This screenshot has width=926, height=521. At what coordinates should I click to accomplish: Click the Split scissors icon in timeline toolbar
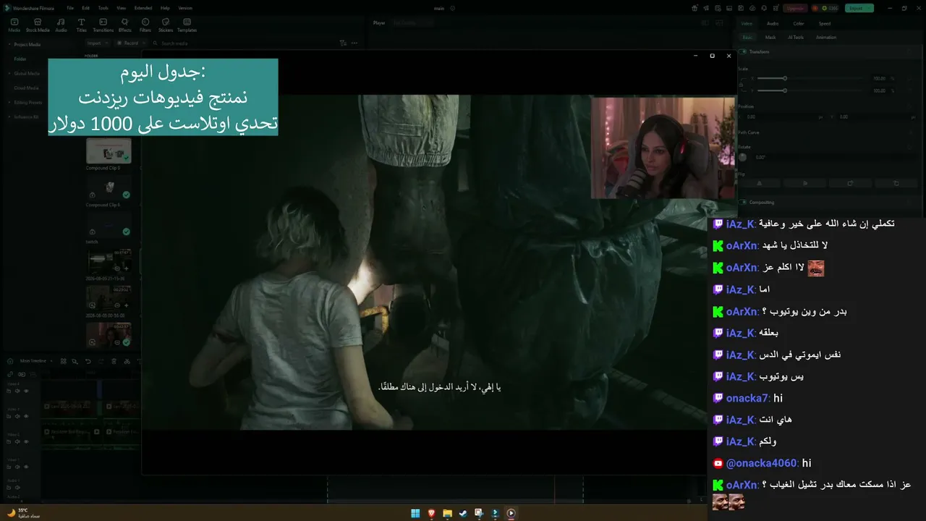click(x=127, y=361)
